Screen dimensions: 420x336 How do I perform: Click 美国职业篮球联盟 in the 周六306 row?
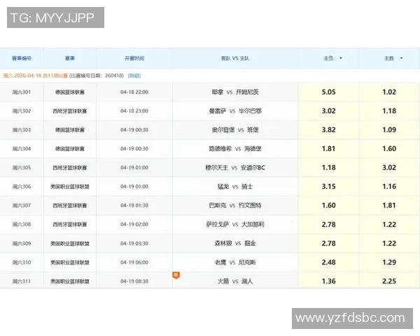pos(70,186)
